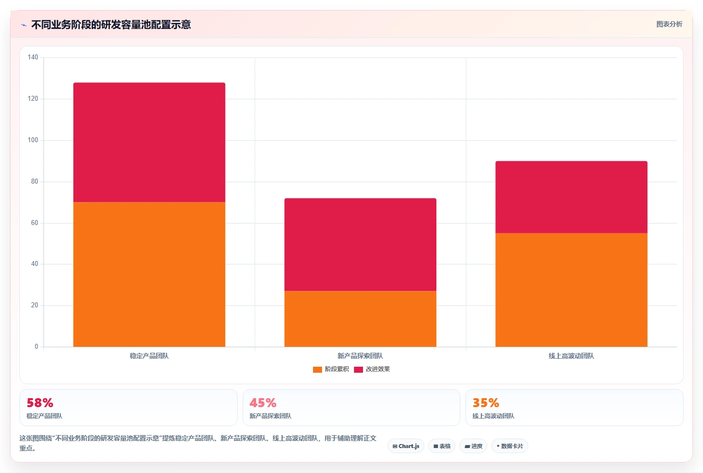
Task: Click the red segment of the 线上高波动团队 bar
Action: click(571, 197)
